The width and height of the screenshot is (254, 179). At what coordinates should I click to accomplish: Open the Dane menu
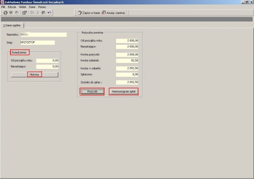point(32,7)
